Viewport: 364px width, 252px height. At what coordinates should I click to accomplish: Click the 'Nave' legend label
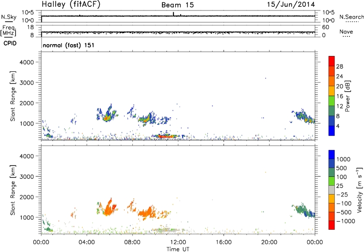pyautogui.click(x=346, y=32)
